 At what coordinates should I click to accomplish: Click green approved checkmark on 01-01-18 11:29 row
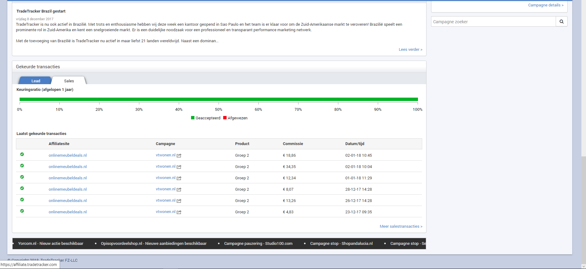[x=22, y=177]
